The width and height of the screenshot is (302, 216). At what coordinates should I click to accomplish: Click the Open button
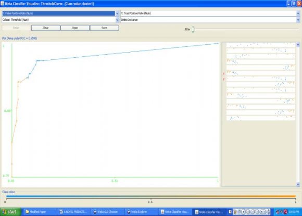[x=75, y=28]
